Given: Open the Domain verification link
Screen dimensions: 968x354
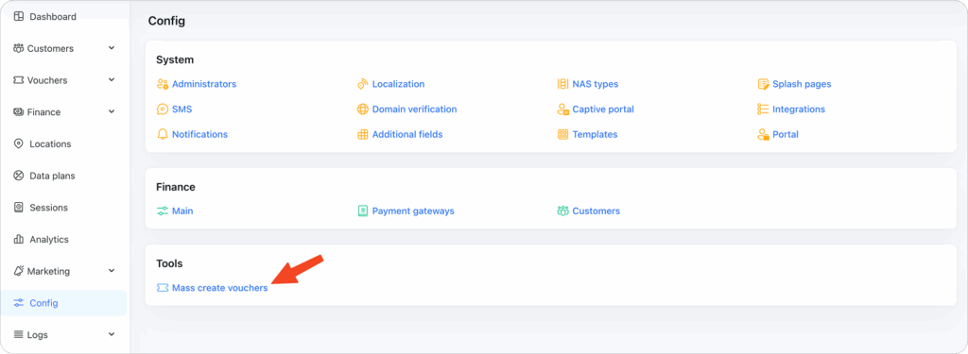Looking at the screenshot, I should pos(414,110).
